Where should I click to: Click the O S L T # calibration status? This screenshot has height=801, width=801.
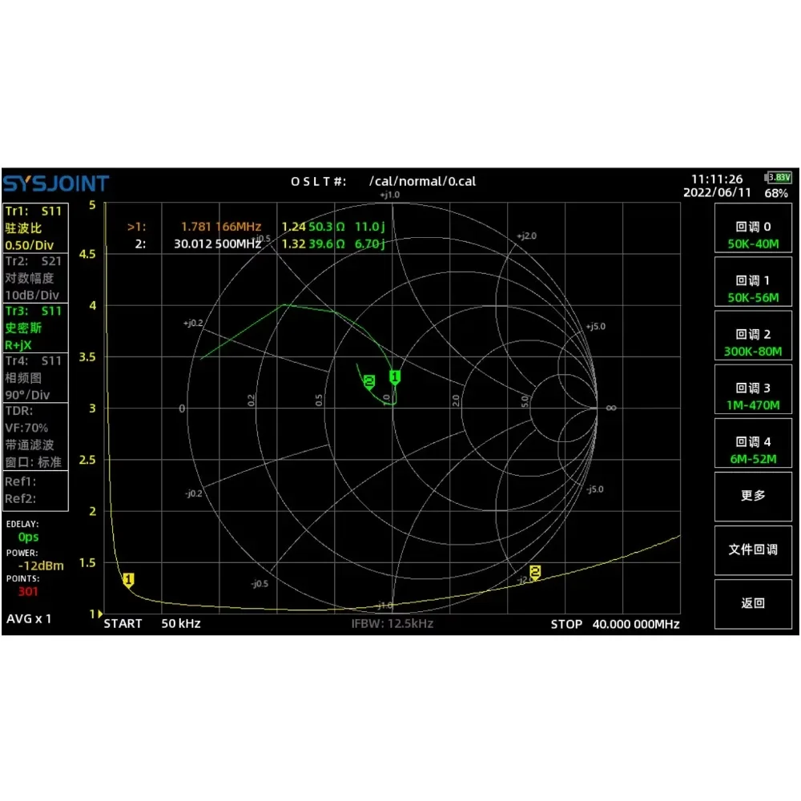(x=318, y=181)
